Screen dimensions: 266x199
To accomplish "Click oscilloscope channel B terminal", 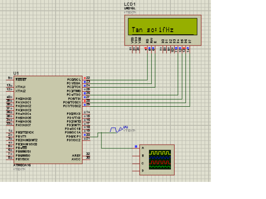I will pos(136,156).
